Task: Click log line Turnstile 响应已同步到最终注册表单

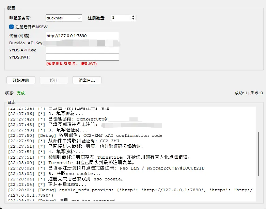Action: (71, 163)
